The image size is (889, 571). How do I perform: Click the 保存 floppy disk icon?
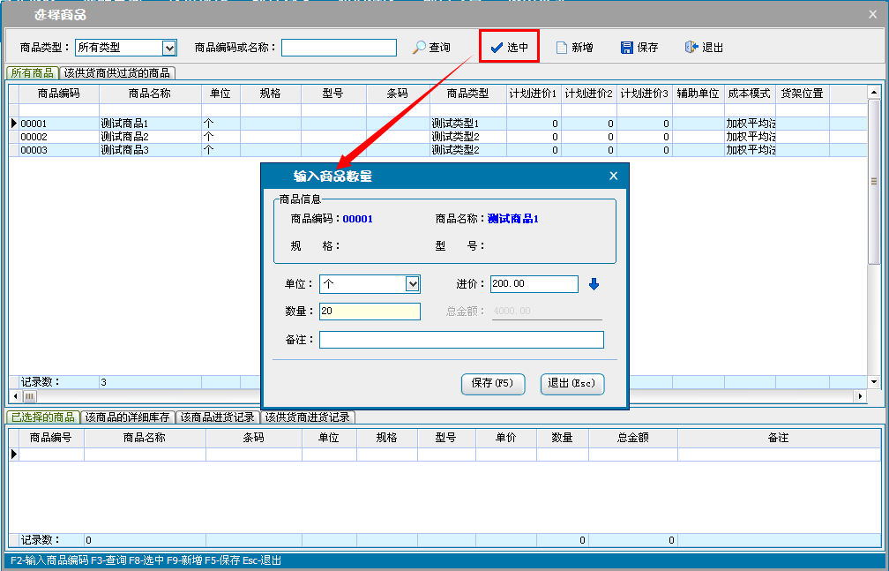(626, 48)
